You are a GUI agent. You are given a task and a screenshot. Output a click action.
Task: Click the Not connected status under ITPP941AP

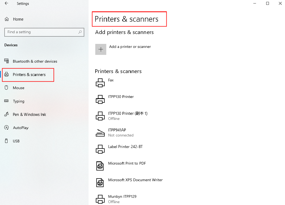click(121, 135)
